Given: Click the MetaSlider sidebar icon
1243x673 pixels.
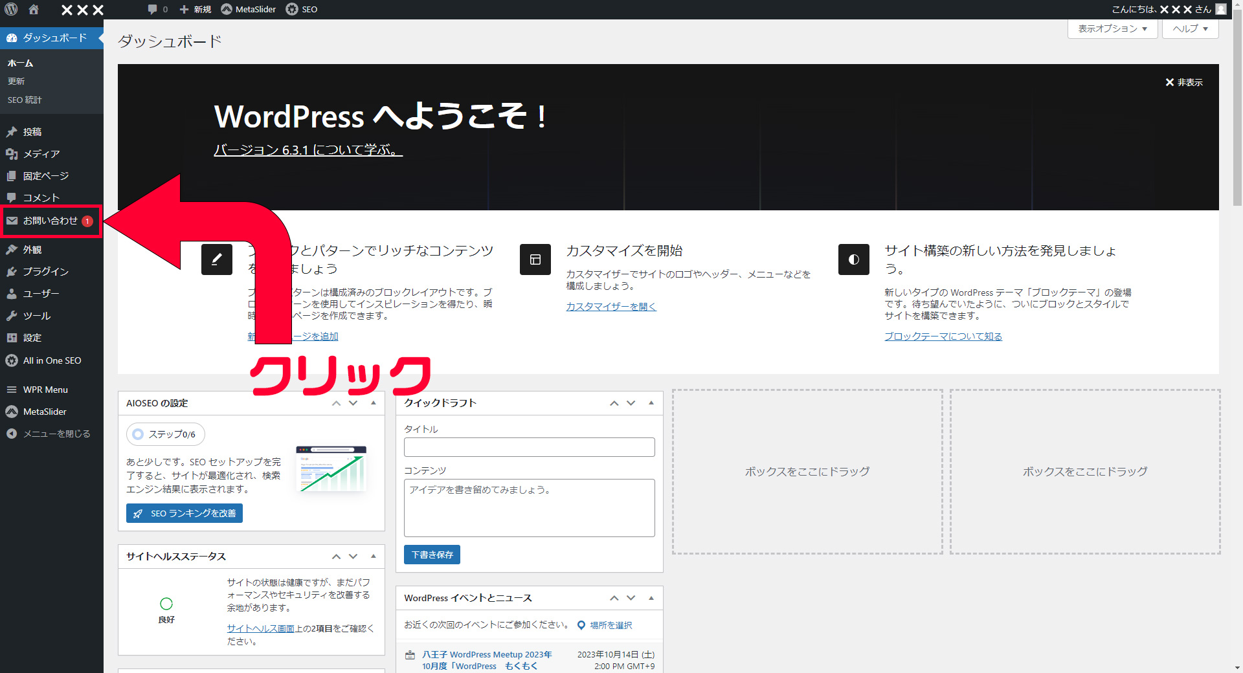Looking at the screenshot, I should click(12, 412).
